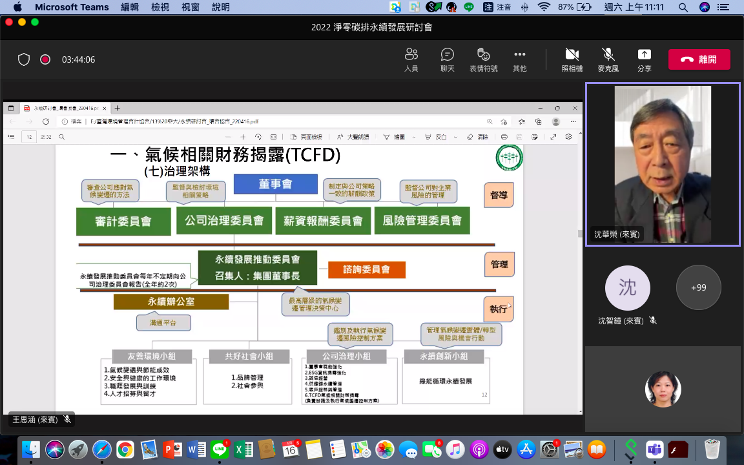Open the 說明 menu in menu bar
The height and width of the screenshot is (465, 744).
point(221,7)
